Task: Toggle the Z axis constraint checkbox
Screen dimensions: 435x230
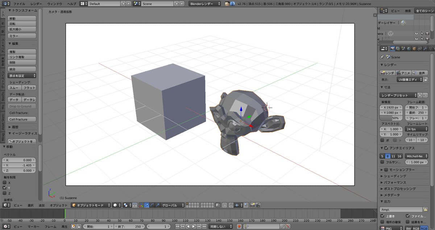Action: click(5, 193)
